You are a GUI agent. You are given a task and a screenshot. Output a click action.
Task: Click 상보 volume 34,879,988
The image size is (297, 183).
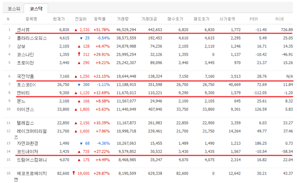click(126, 46)
